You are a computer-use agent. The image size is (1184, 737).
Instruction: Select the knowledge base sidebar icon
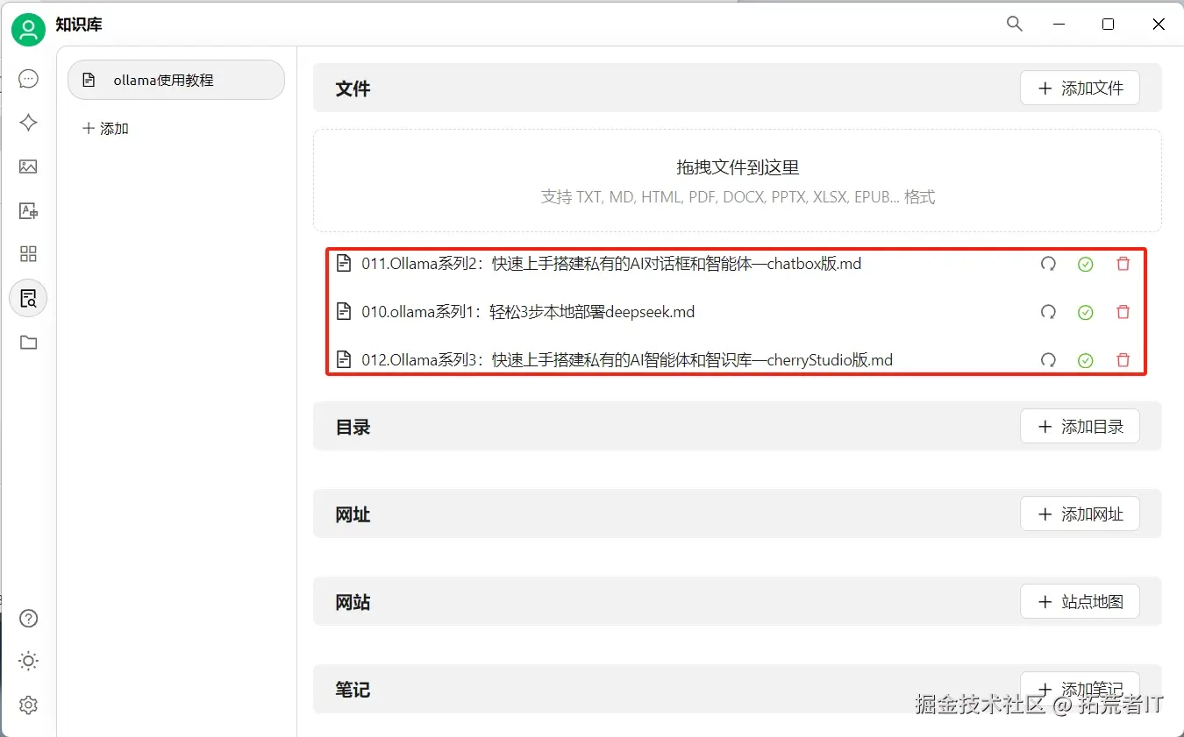[28, 298]
